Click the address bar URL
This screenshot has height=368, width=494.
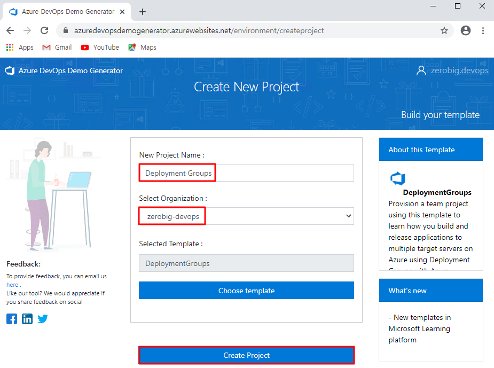199,30
